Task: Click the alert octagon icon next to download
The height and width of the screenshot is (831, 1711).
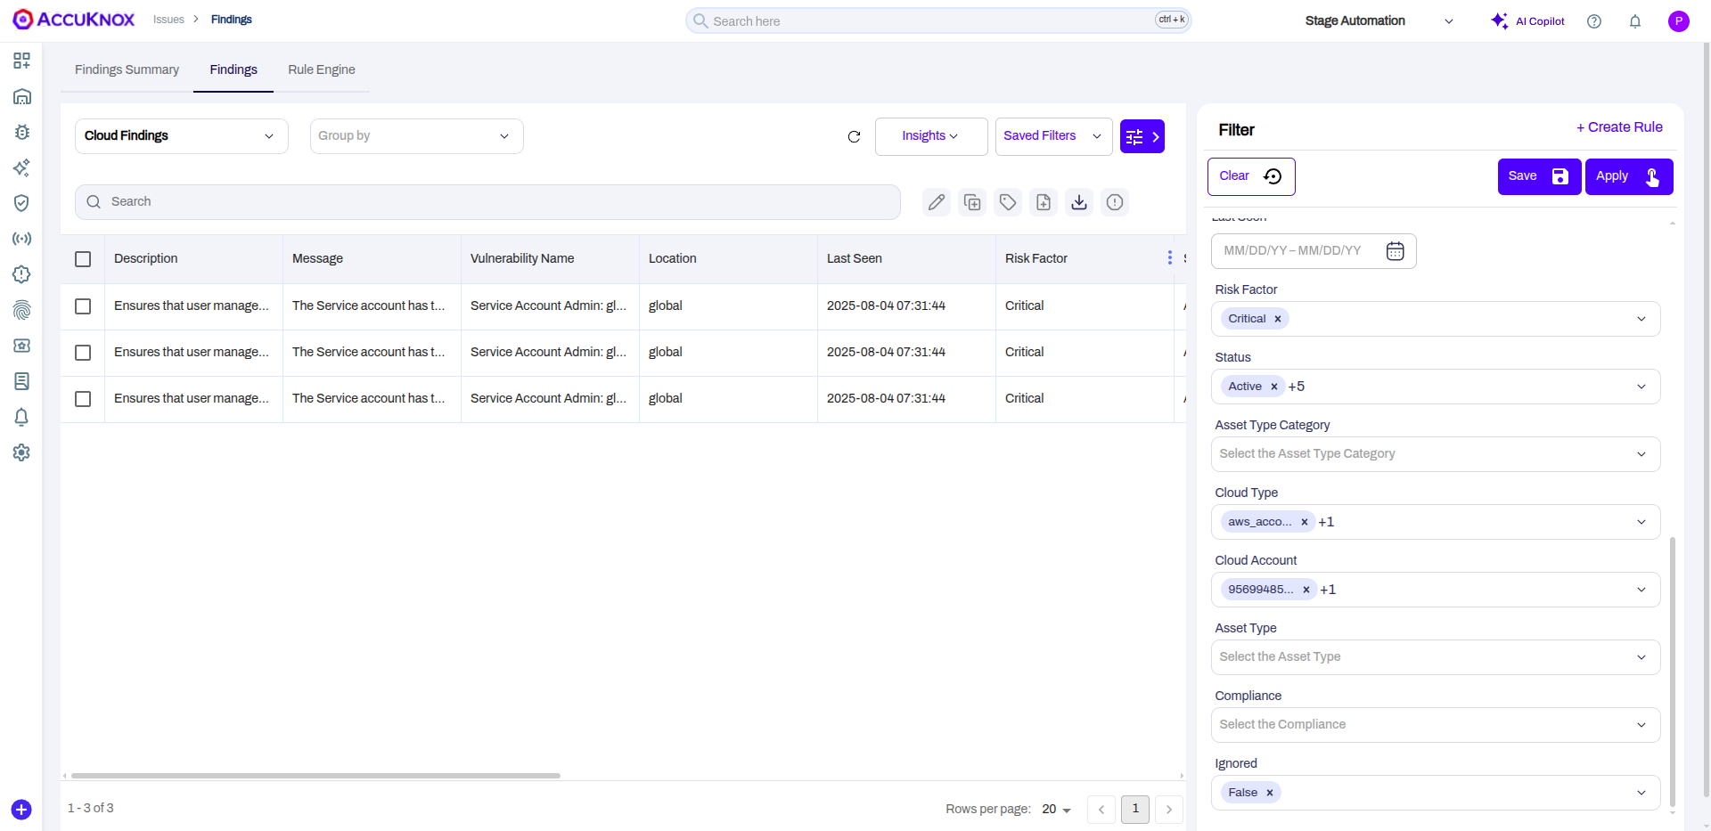Action: tap(1115, 202)
